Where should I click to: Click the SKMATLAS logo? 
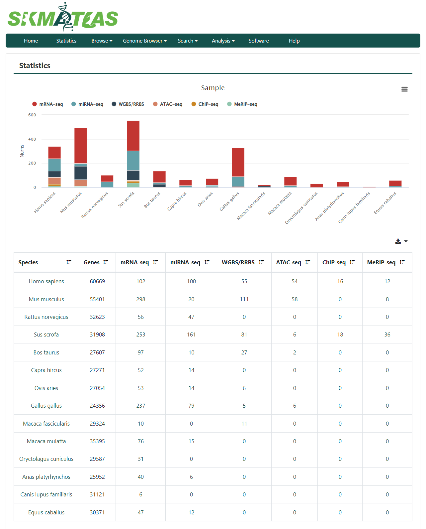63,17
